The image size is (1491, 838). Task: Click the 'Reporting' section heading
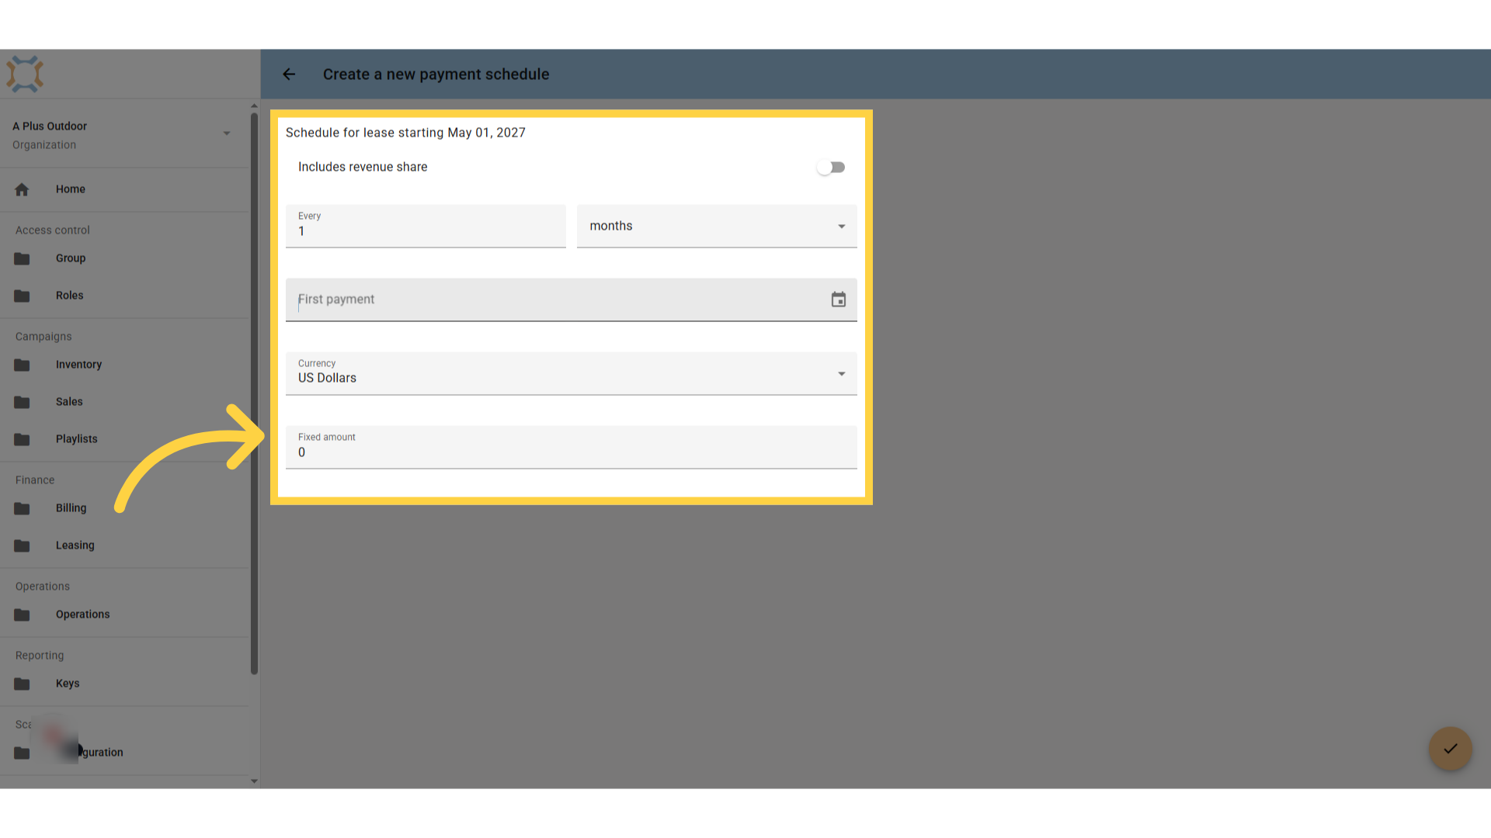[40, 656]
